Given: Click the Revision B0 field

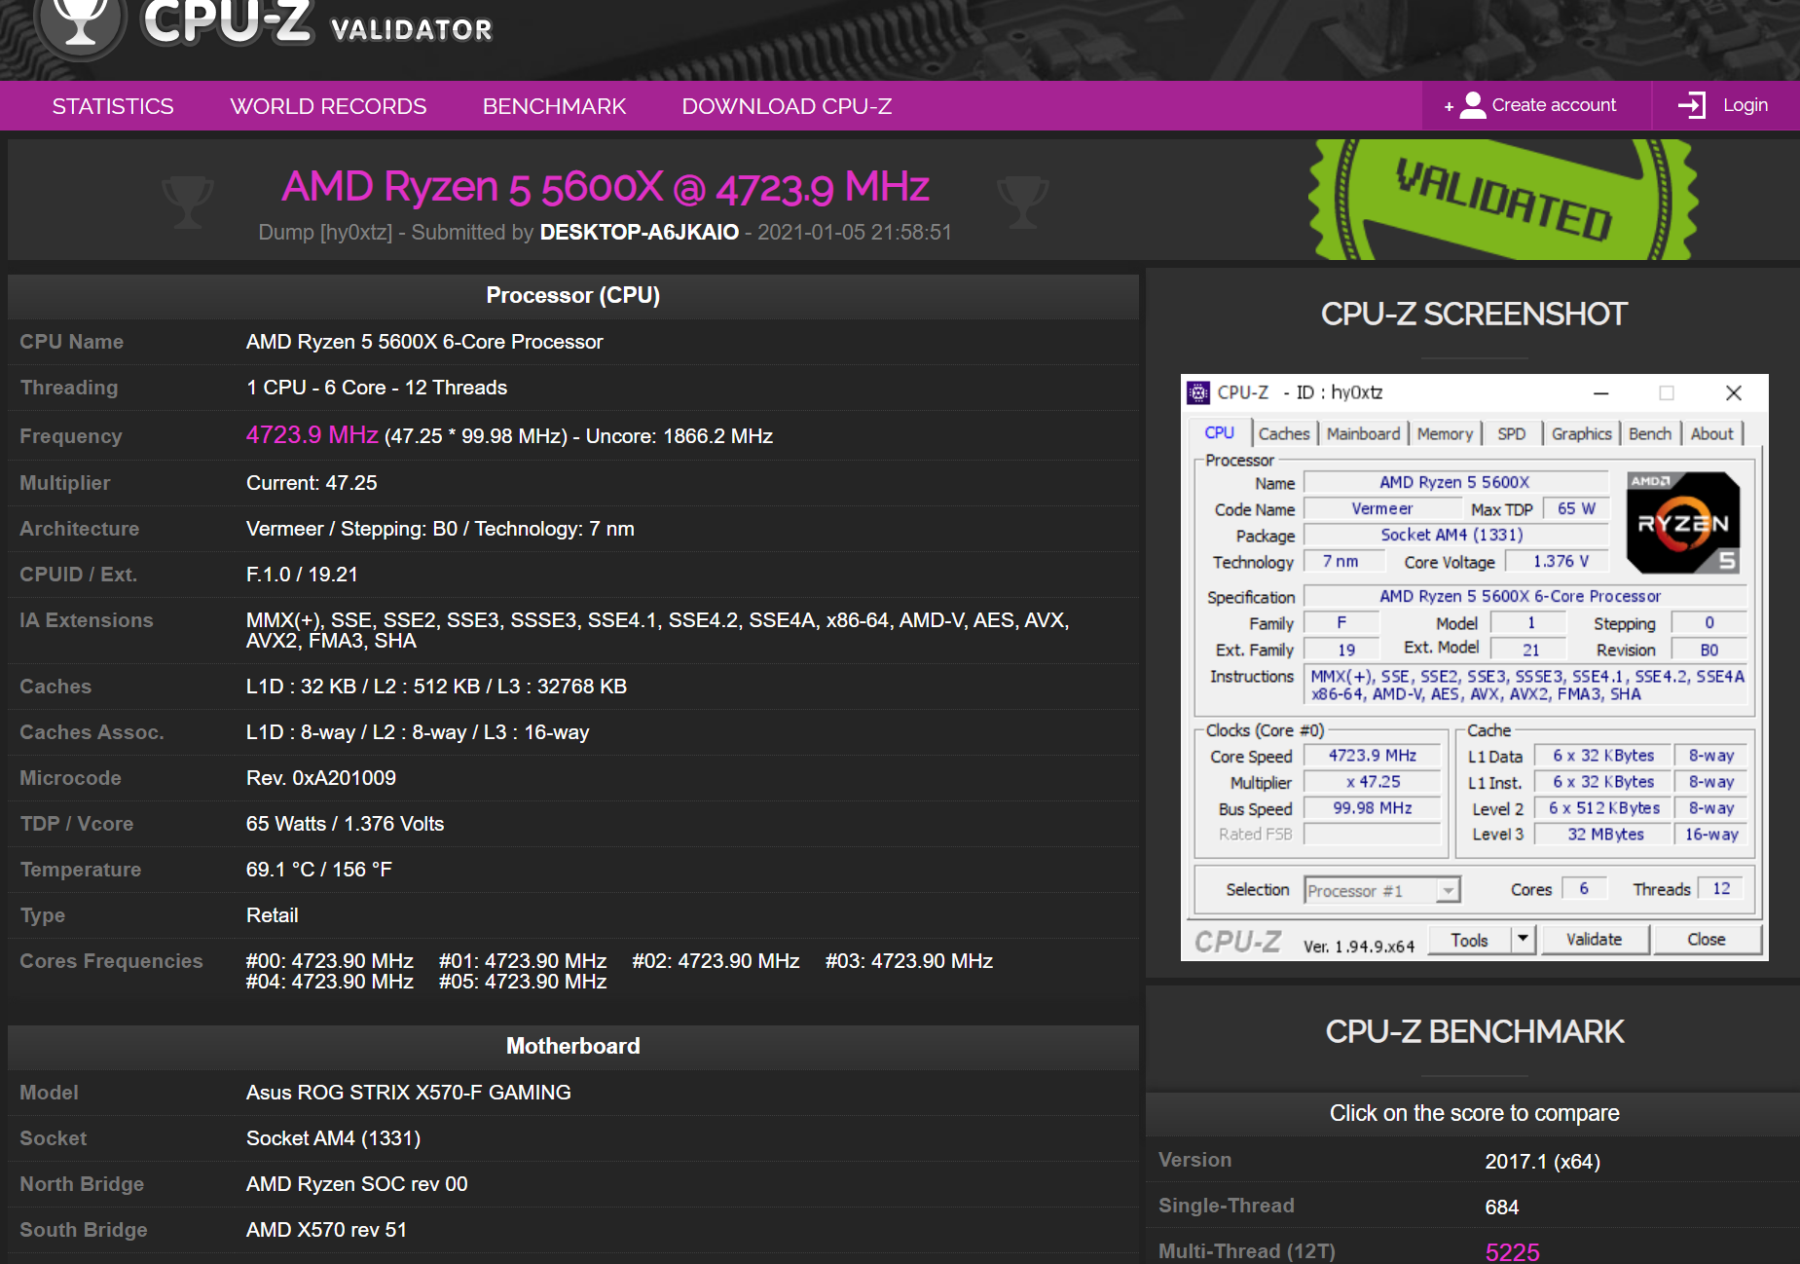Looking at the screenshot, I should [x=1708, y=650].
